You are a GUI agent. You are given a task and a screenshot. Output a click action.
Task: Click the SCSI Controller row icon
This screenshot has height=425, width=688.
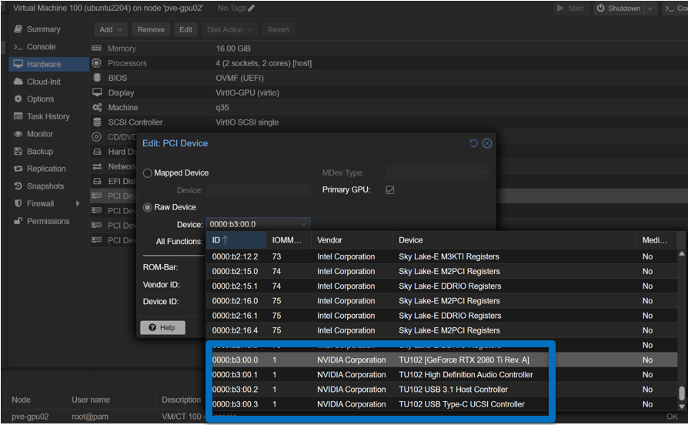[x=97, y=122]
